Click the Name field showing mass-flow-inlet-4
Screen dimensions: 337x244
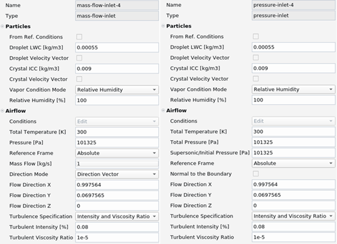click(117, 6)
